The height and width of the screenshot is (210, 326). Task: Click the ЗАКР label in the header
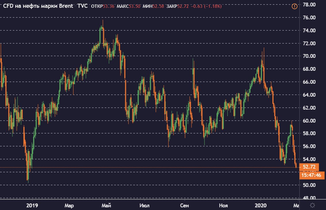[172, 6]
